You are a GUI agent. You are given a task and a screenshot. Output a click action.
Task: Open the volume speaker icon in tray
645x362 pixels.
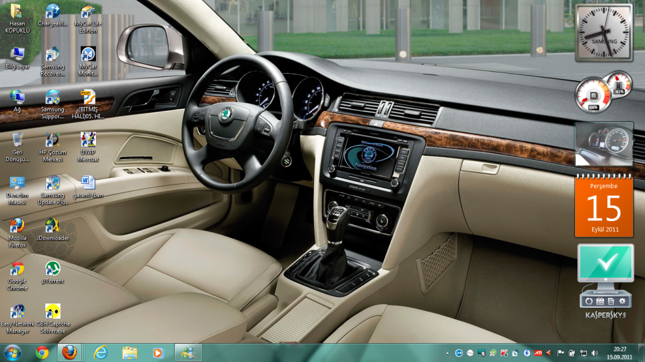click(x=594, y=353)
